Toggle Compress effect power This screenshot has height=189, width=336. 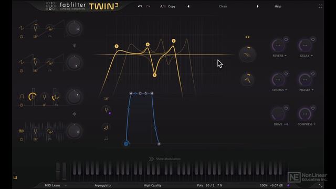(313, 108)
